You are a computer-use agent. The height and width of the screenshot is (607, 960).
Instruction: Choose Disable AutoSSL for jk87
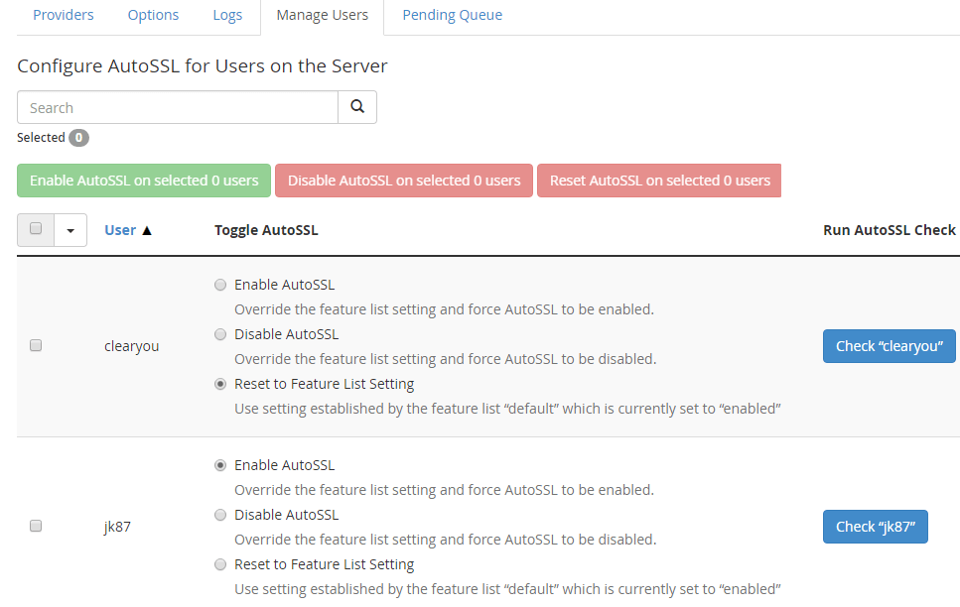[220, 515]
